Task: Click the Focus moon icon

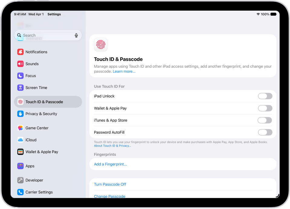Action: point(20,76)
